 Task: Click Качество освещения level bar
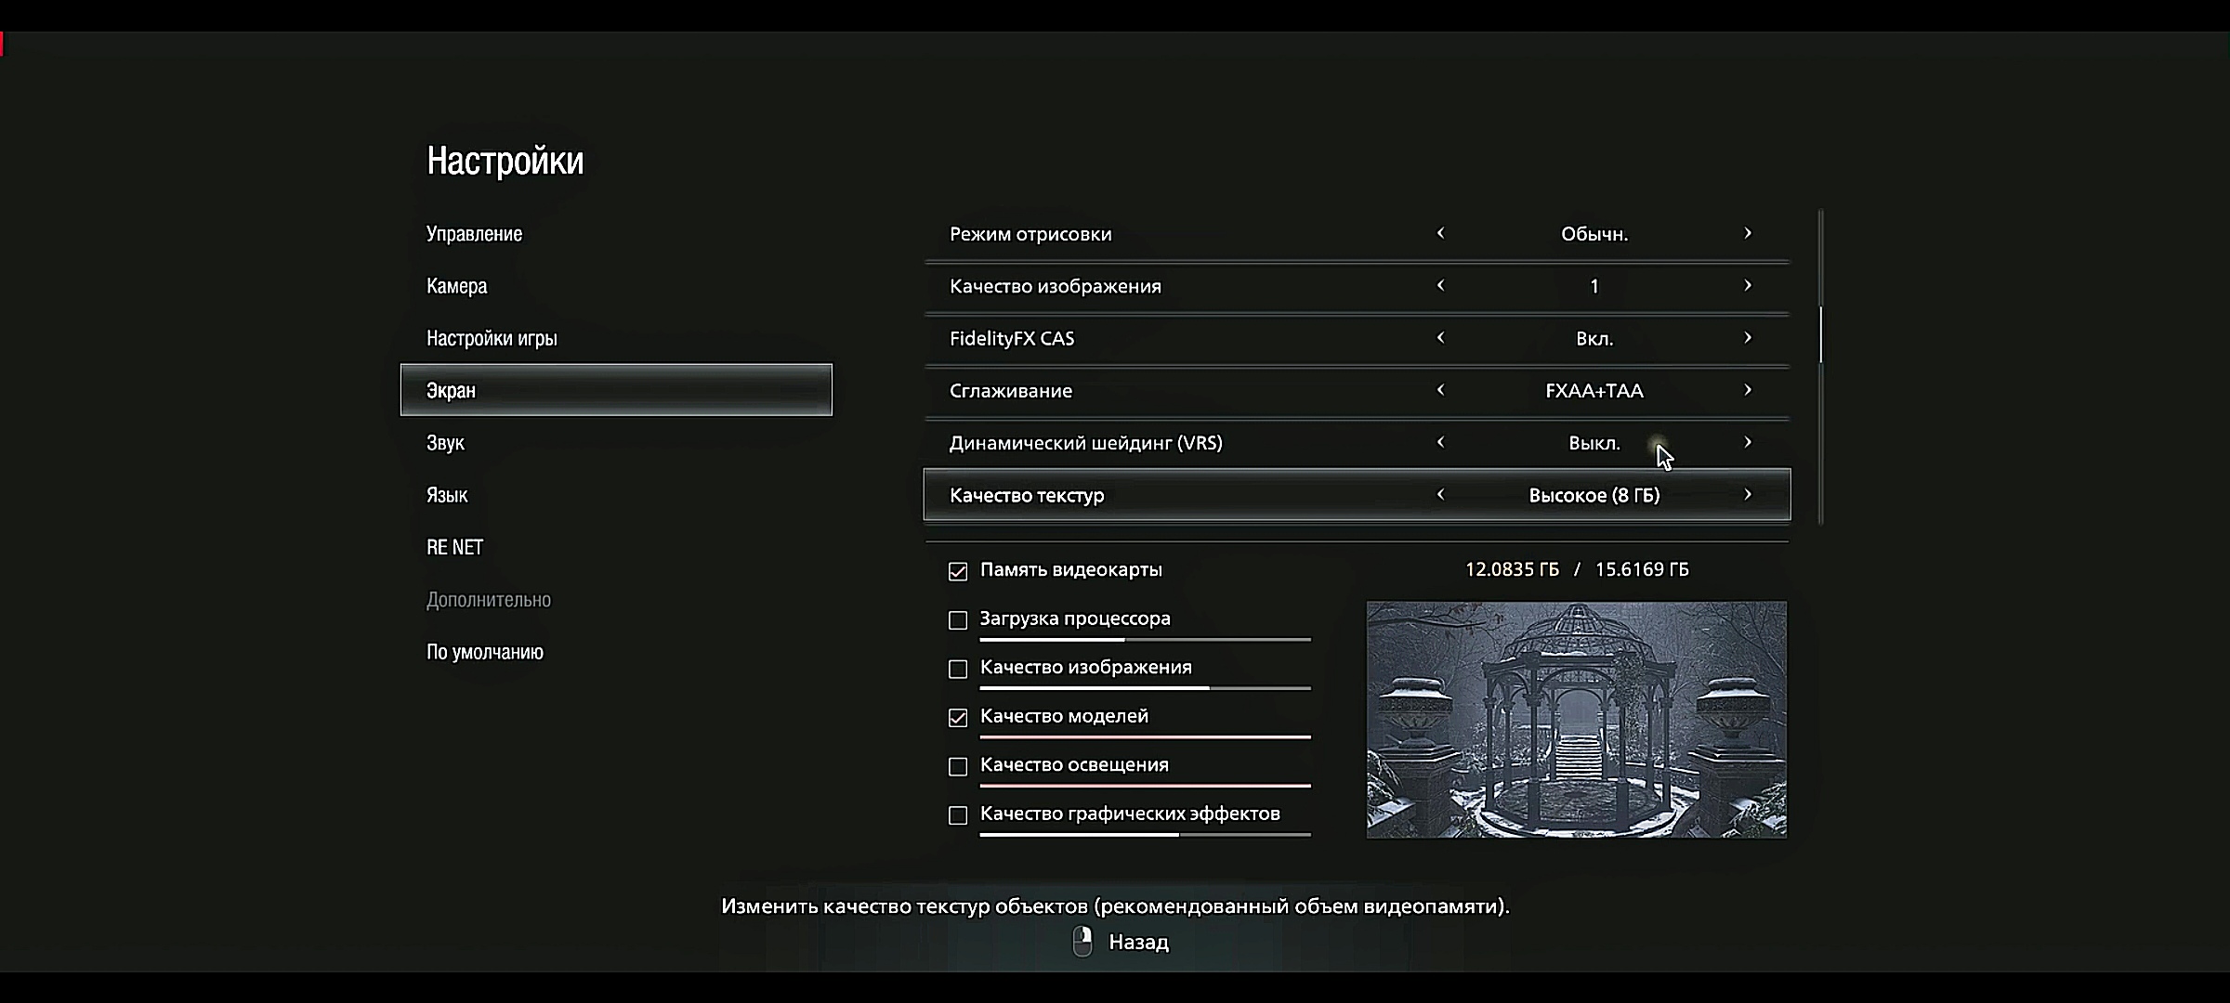[x=1145, y=786]
